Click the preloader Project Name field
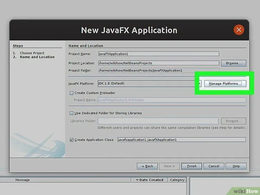 (x=172, y=100)
